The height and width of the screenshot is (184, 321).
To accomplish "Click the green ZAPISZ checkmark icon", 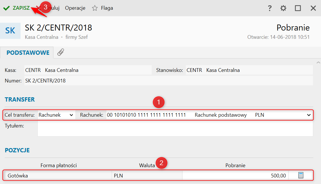I will pyautogui.click(x=6, y=8).
